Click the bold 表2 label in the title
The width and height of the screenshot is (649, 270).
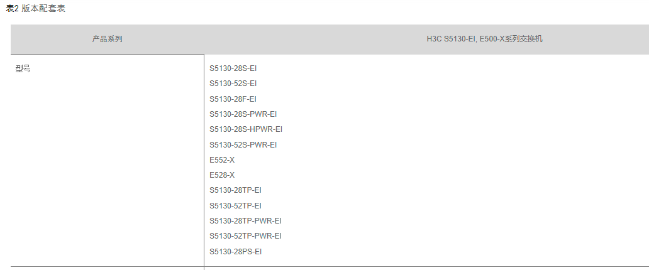pos(13,9)
